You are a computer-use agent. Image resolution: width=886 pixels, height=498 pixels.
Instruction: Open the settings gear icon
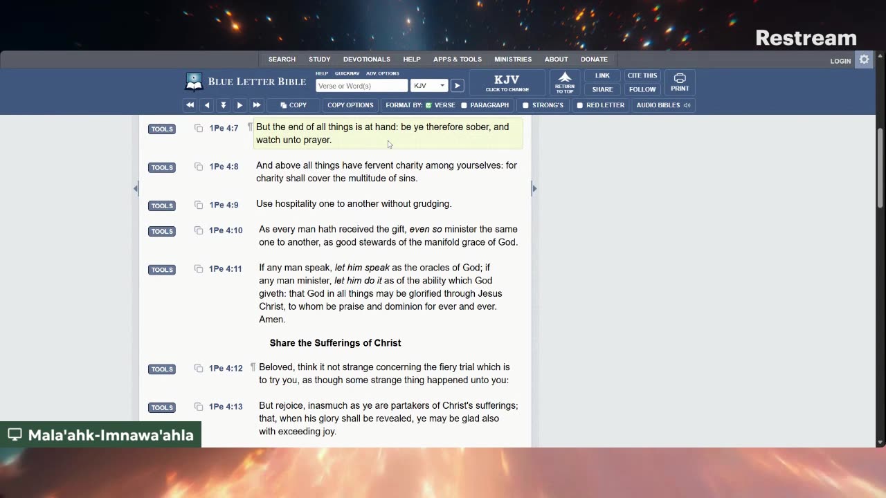(864, 59)
